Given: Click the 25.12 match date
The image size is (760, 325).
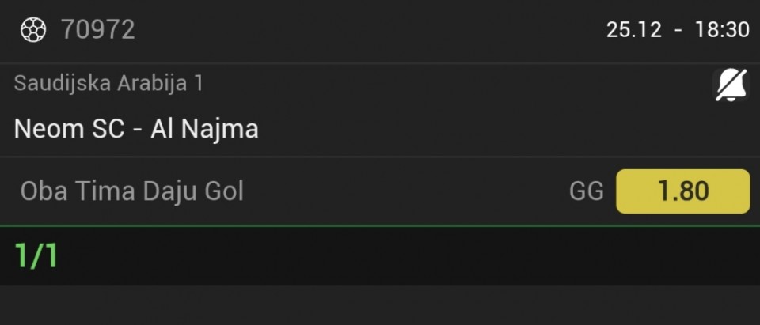Looking at the screenshot, I should [x=633, y=30].
